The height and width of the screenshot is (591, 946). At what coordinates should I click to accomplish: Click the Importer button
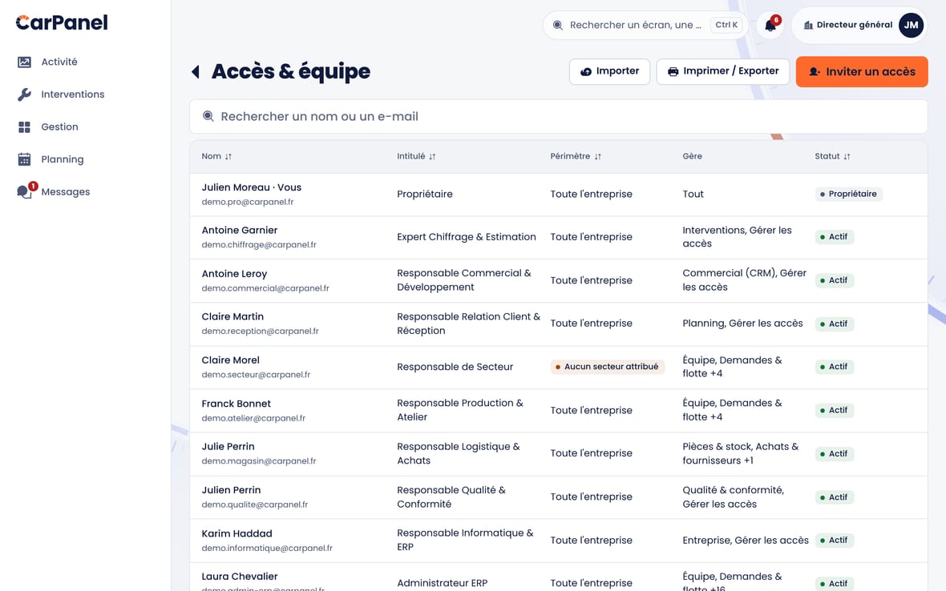click(609, 72)
